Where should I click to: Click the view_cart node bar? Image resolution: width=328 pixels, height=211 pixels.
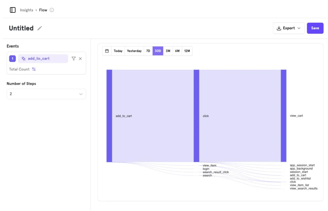(x=283, y=116)
